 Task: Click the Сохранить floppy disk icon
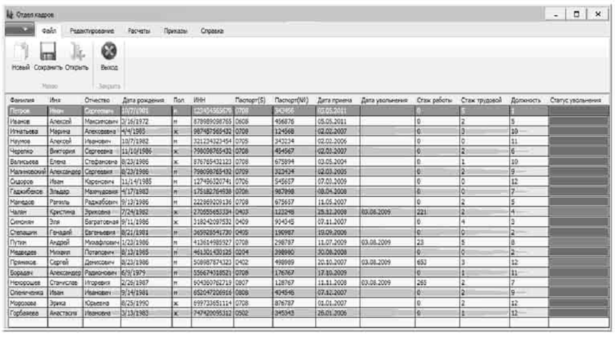click(48, 52)
